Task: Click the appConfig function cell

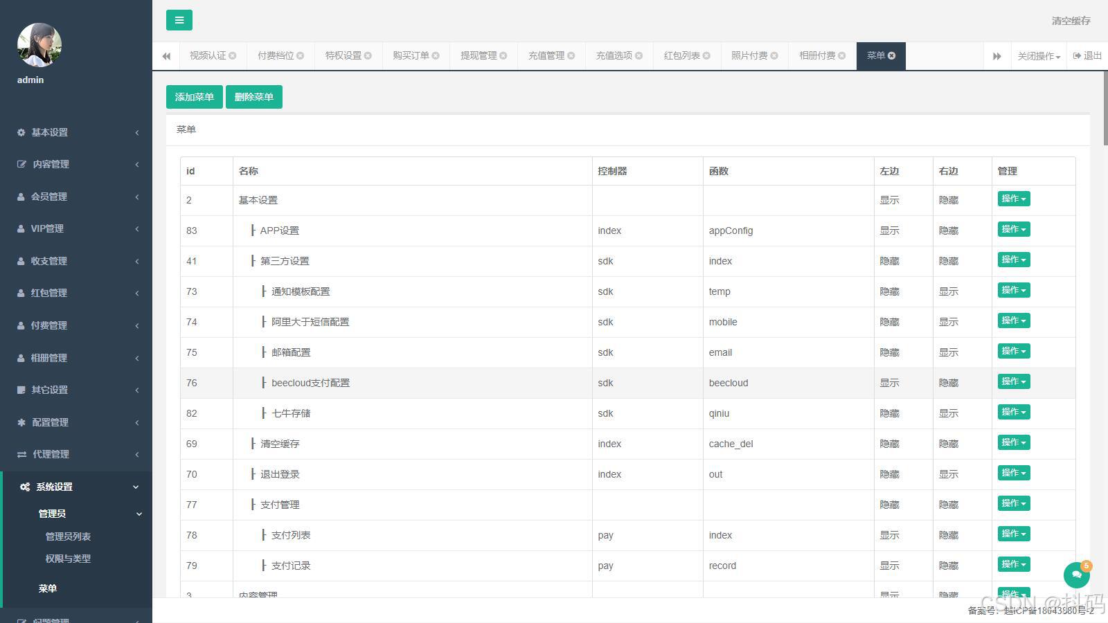Action: pyautogui.click(x=731, y=231)
